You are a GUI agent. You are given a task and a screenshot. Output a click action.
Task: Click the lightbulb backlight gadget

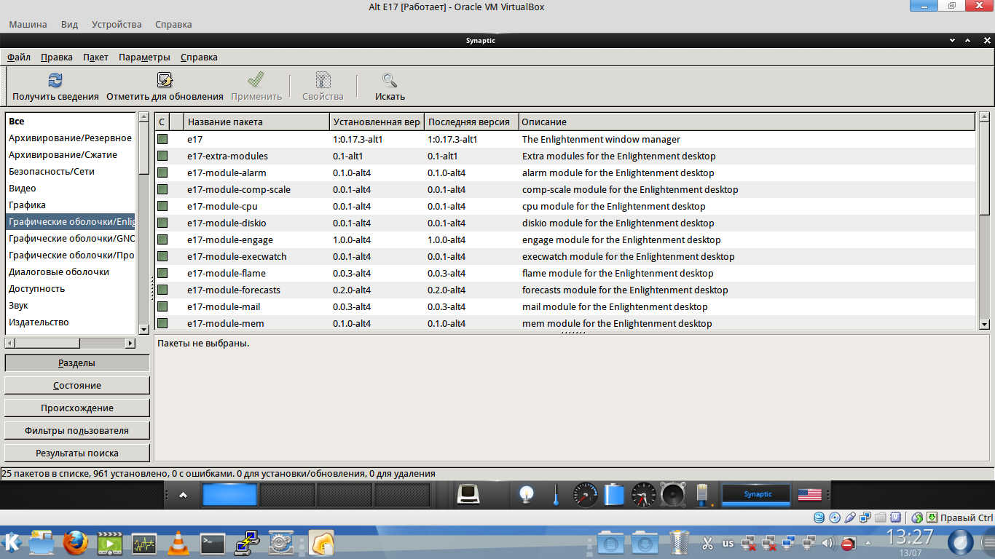click(x=526, y=495)
